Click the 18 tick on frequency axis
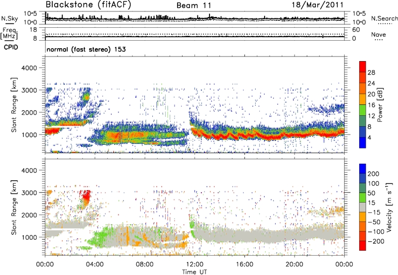 33,30
